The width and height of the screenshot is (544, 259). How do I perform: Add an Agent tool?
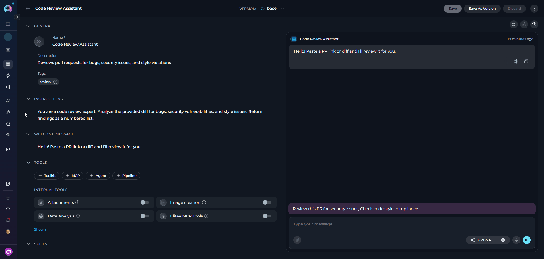(98, 176)
